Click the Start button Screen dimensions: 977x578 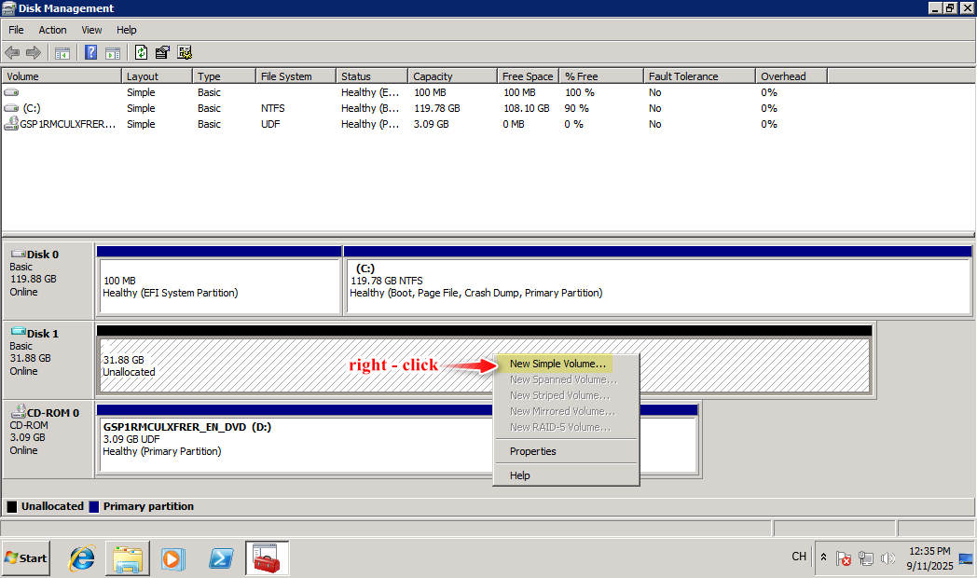pyautogui.click(x=26, y=558)
